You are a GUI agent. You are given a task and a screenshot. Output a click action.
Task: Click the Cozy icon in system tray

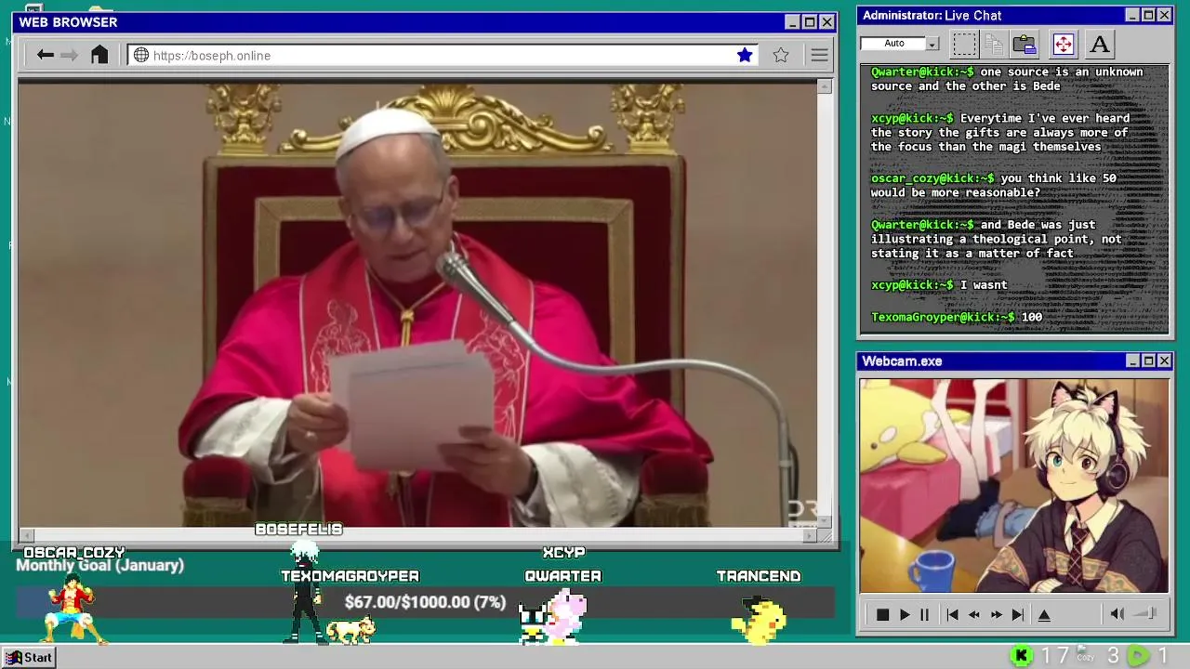tap(1085, 654)
